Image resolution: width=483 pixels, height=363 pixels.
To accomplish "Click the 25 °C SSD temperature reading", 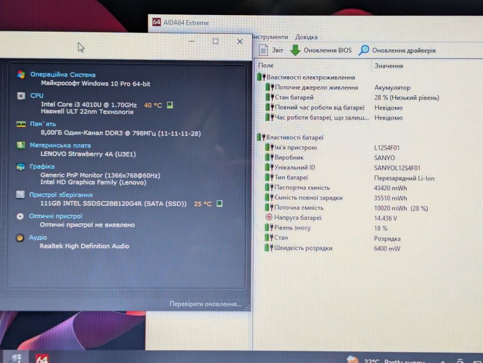I will (x=203, y=204).
